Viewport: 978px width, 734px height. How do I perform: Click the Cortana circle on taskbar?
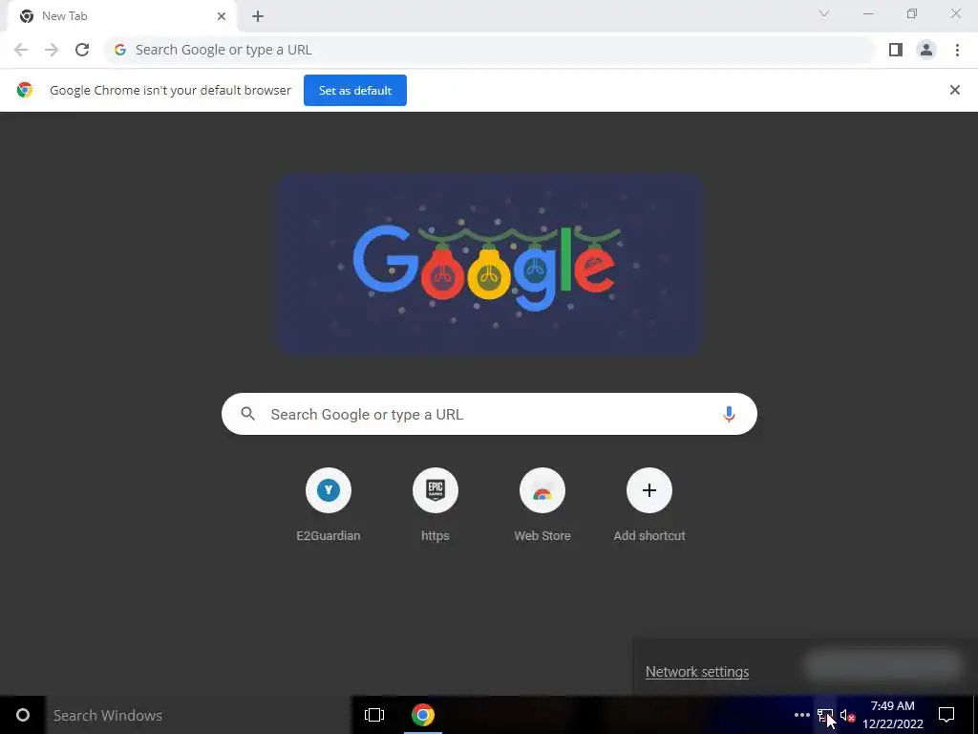point(23,715)
